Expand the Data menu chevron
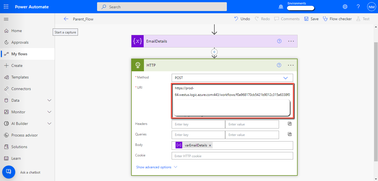The image size is (378, 181). click(50, 100)
